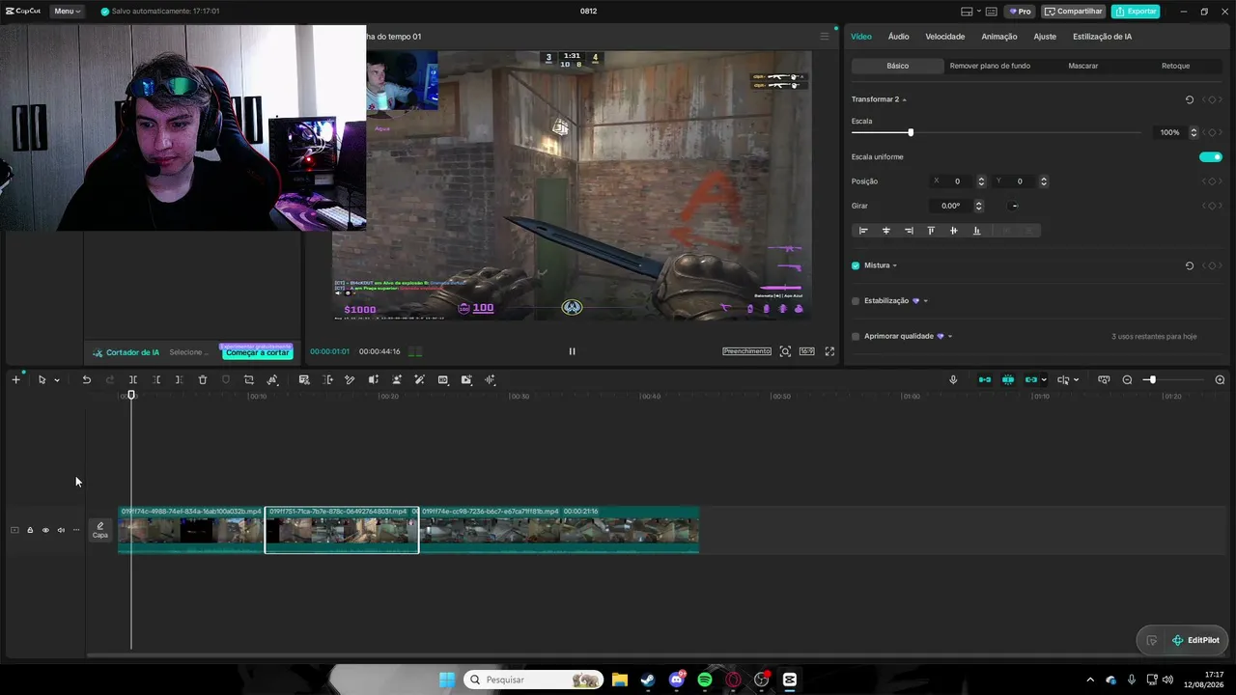Open Spotify from the taskbar

[x=705, y=680]
